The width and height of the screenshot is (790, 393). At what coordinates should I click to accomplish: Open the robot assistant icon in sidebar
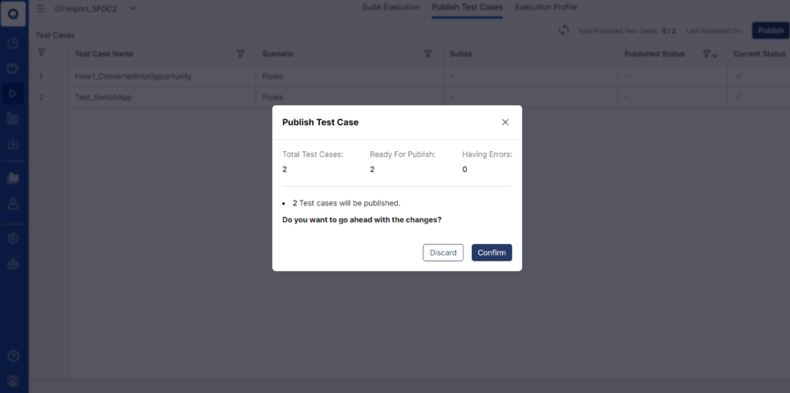(x=13, y=264)
